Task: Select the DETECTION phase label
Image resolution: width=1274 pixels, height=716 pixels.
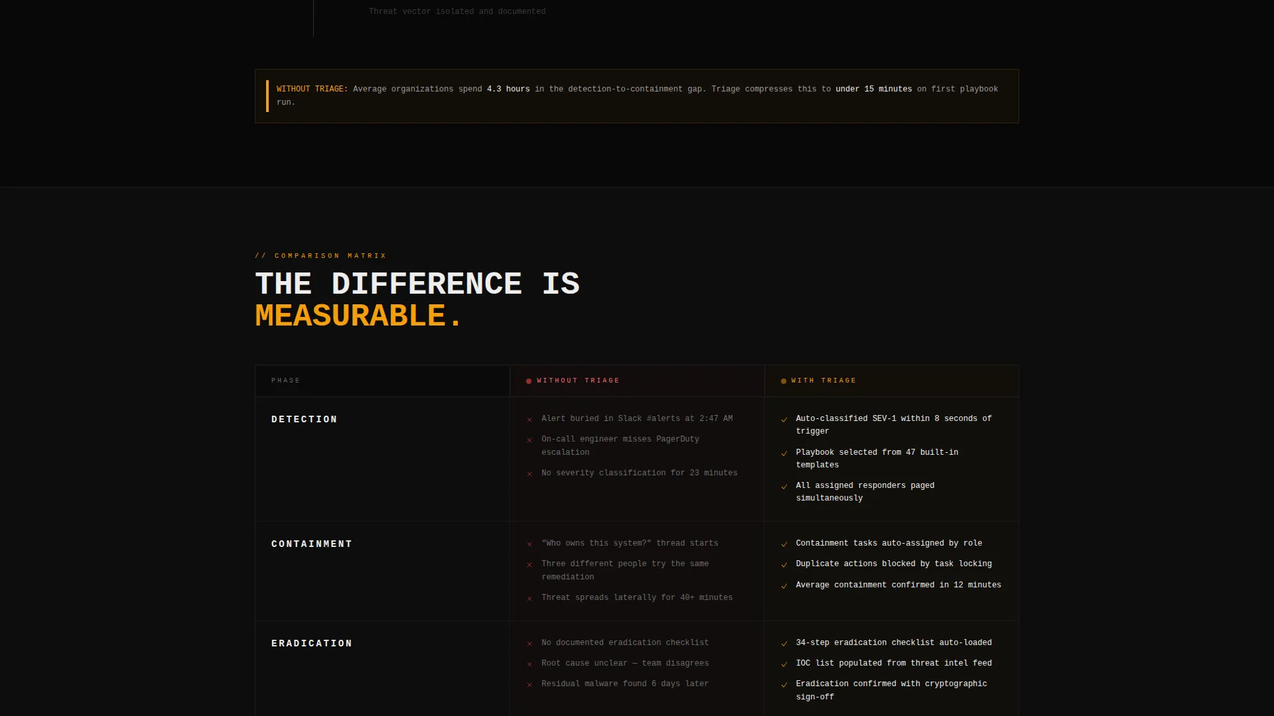Action: 305,420
